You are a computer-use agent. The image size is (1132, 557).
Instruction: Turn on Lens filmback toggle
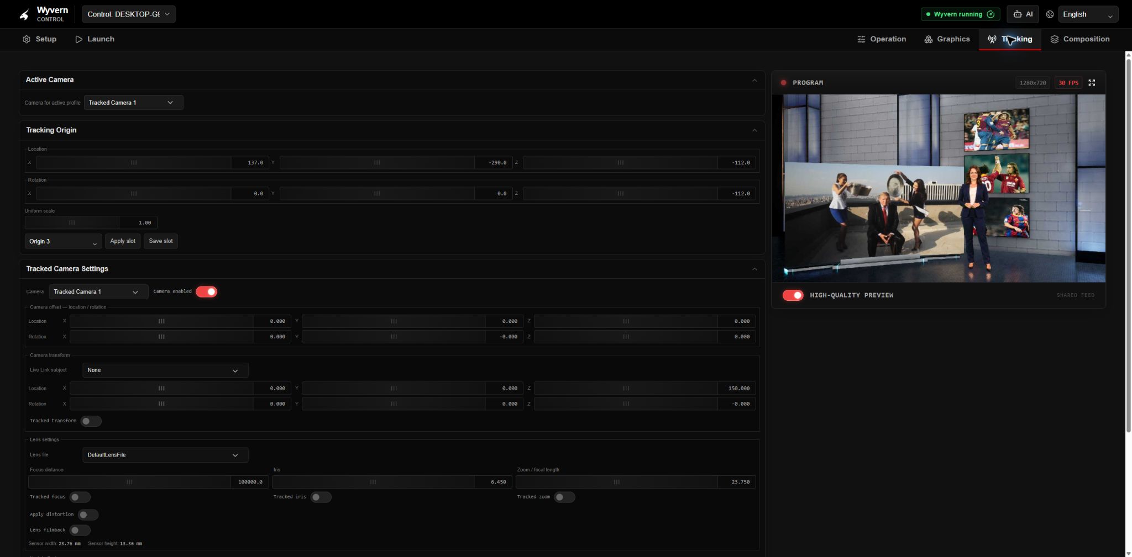[x=80, y=531]
